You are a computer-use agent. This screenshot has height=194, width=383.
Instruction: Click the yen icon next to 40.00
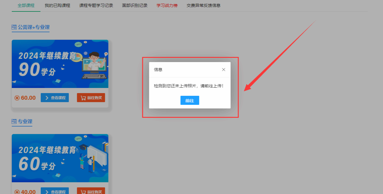(17, 192)
